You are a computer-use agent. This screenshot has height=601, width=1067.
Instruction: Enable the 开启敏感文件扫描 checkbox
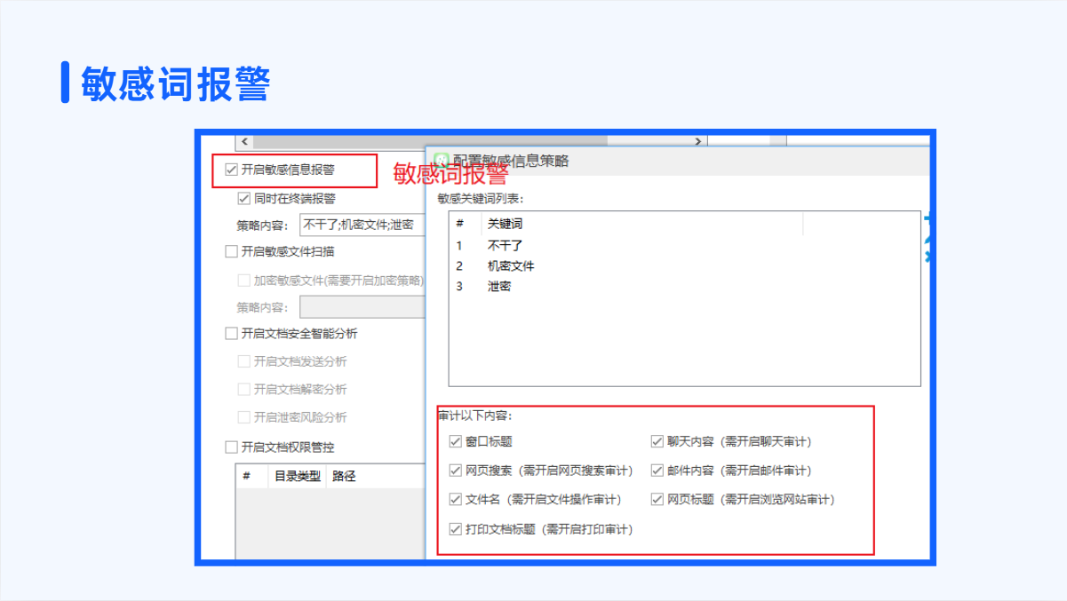pos(232,251)
